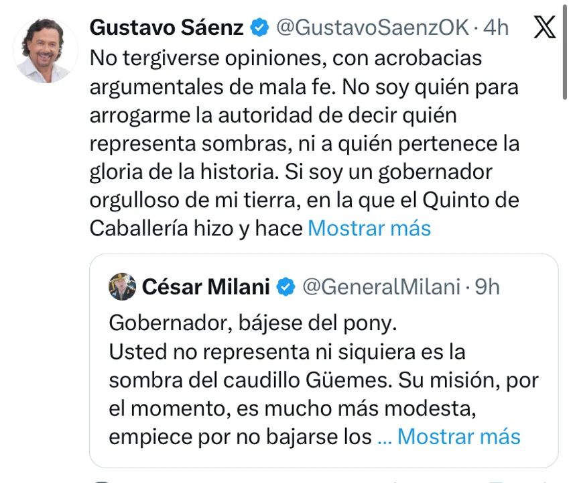Click the display name 'Gustavo Sáenz'
The height and width of the screenshot is (483, 571).
point(166,28)
